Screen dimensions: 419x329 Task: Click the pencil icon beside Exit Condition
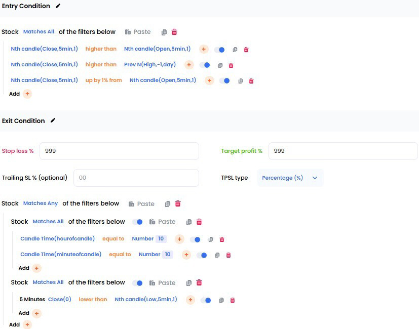coord(53,120)
